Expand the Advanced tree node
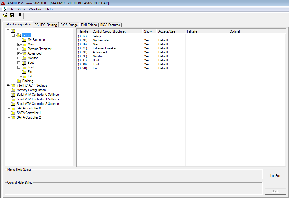This screenshot has width=289, height=198. [19, 53]
